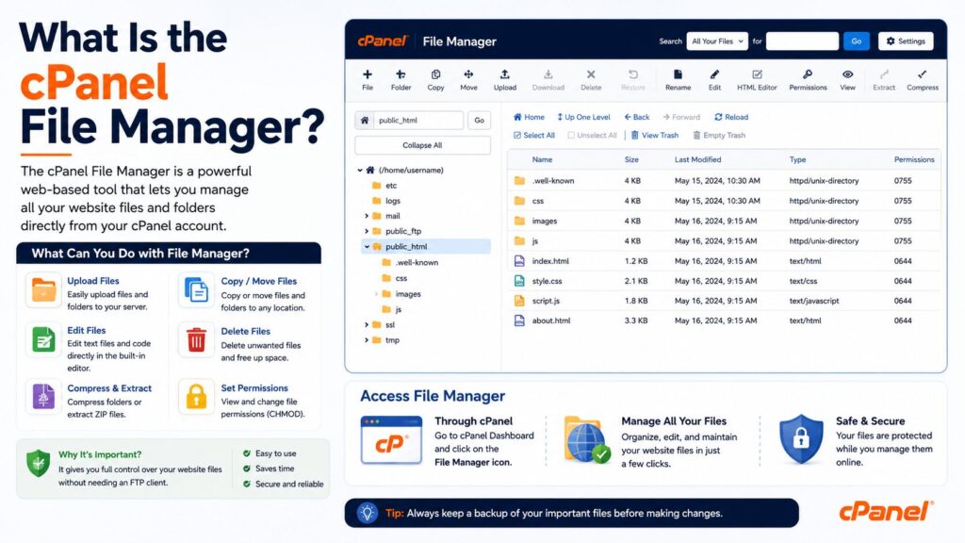Screen dimensions: 965x543
Task: Click the Download toolbar icon
Action: point(548,74)
